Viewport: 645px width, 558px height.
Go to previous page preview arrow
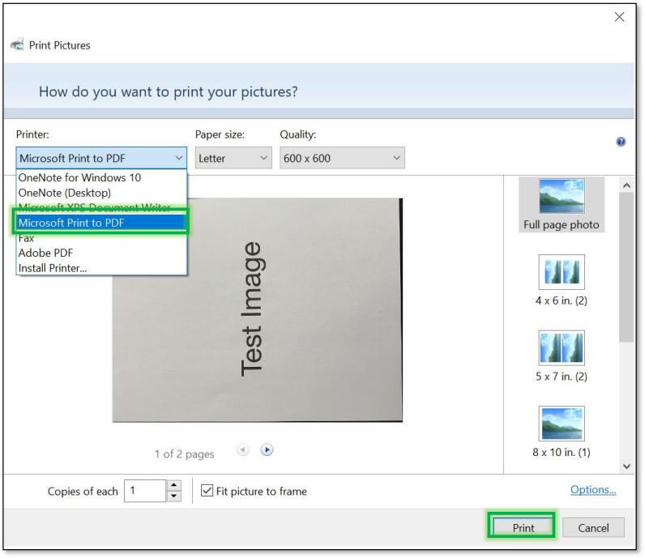(x=242, y=450)
